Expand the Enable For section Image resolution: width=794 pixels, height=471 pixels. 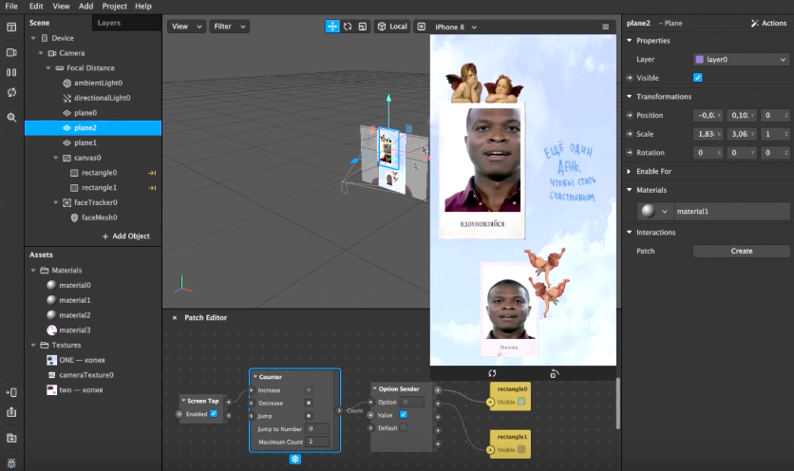click(630, 172)
